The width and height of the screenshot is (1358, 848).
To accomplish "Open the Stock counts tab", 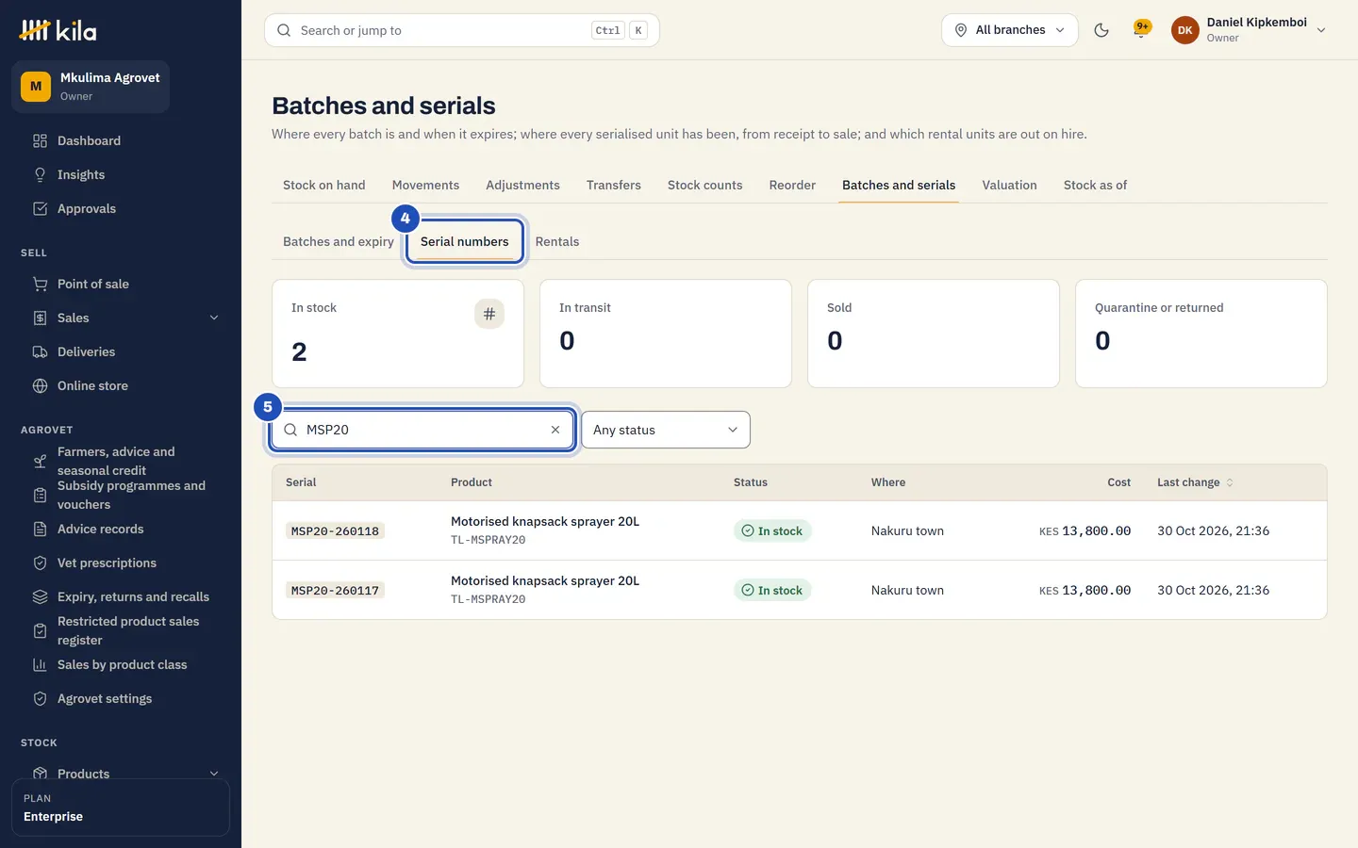I will (x=704, y=185).
